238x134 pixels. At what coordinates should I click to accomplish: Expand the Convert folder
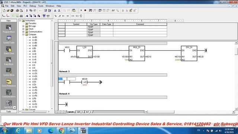pyautogui.click(x=23, y=109)
